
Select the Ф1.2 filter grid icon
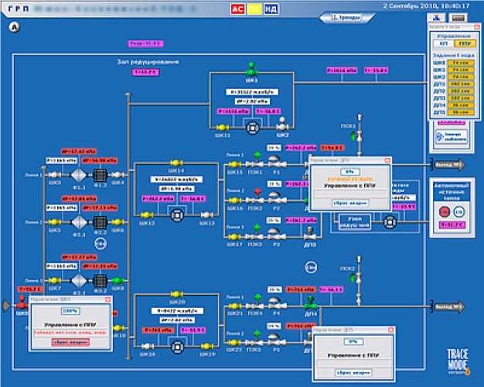pyautogui.click(x=100, y=175)
